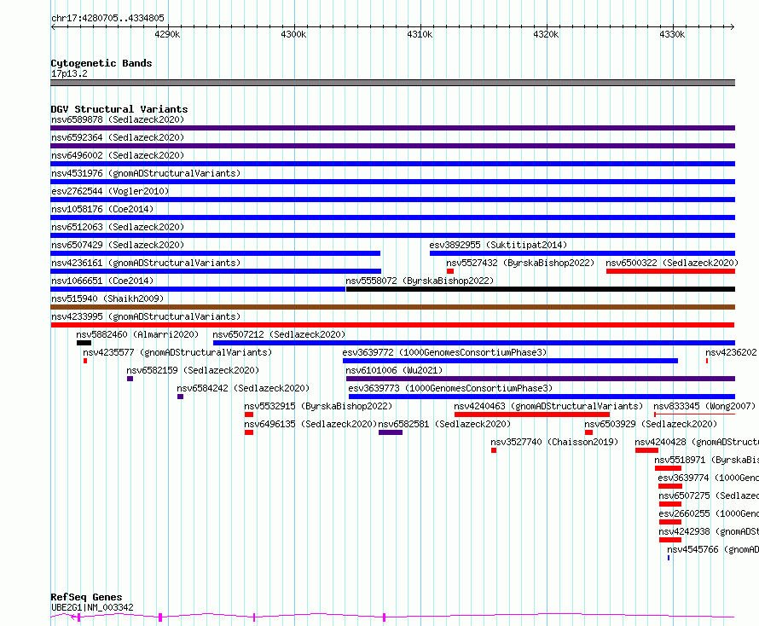The height and width of the screenshot is (626, 759).
Task: Select the DGV Structural Variants track title
Action: [119, 109]
